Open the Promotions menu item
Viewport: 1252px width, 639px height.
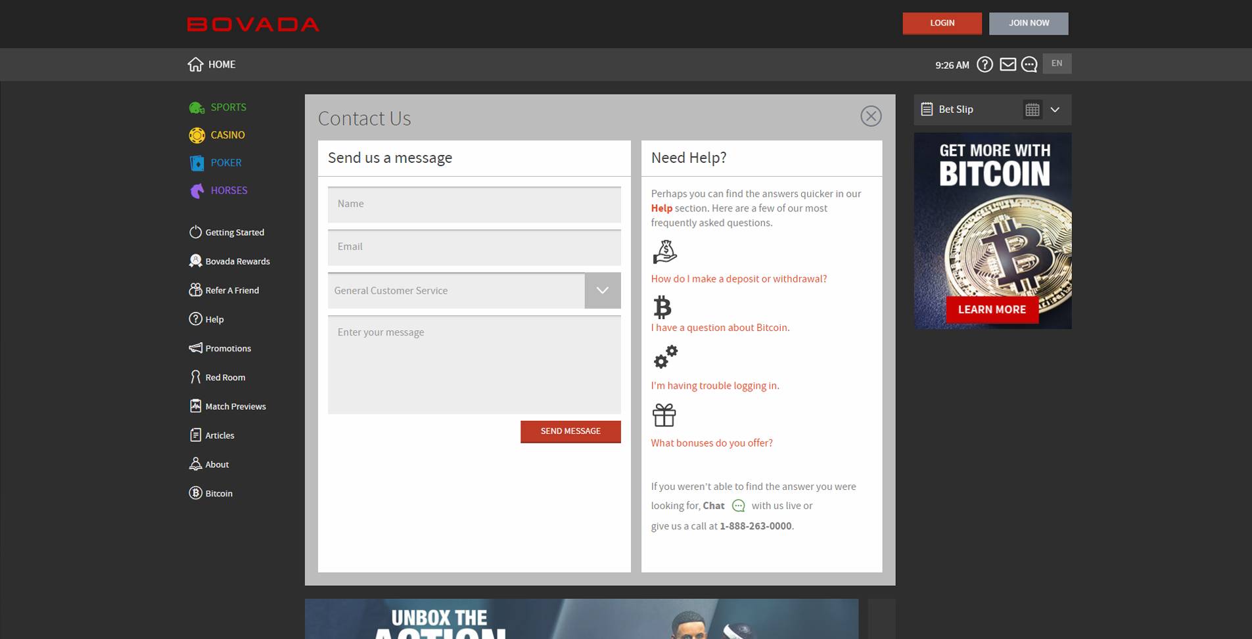[x=228, y=348]
